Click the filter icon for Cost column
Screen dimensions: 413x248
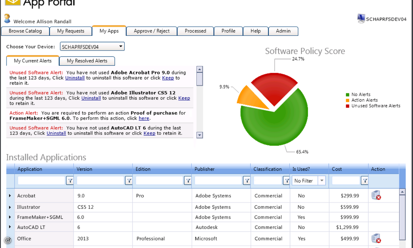(364, 180)
